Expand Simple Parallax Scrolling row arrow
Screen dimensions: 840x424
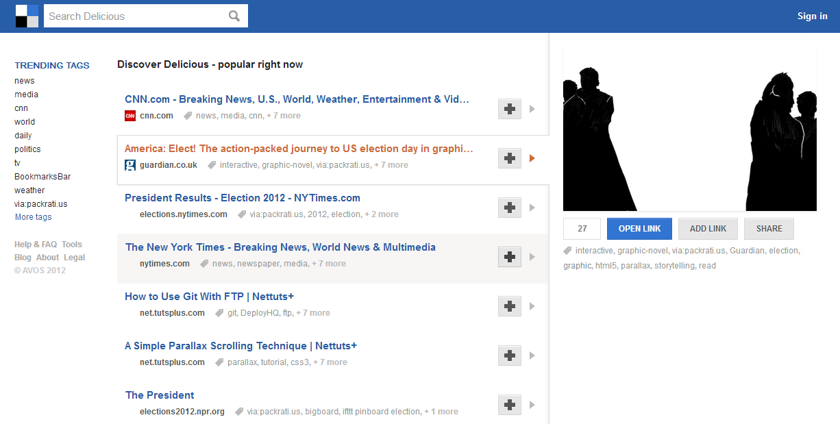tap(532, 356)
